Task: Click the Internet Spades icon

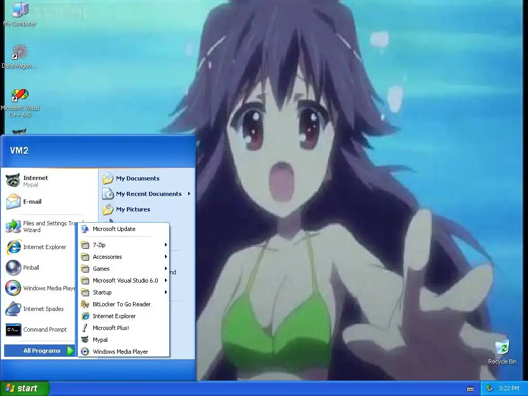Action: (x=13, y=309)
